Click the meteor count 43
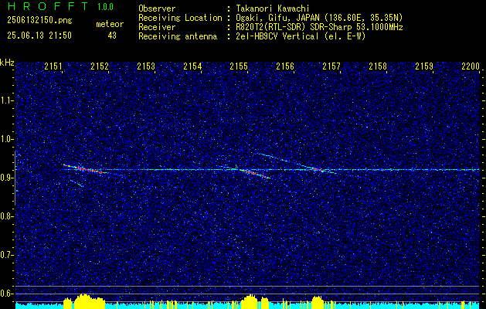This screenshot has height=309, width=486. [x=112, y=36]
